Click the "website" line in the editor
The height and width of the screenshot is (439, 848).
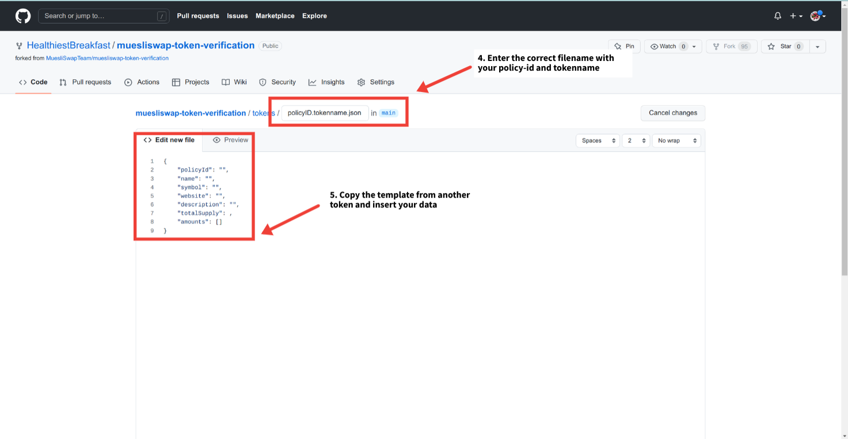(203, 196)
